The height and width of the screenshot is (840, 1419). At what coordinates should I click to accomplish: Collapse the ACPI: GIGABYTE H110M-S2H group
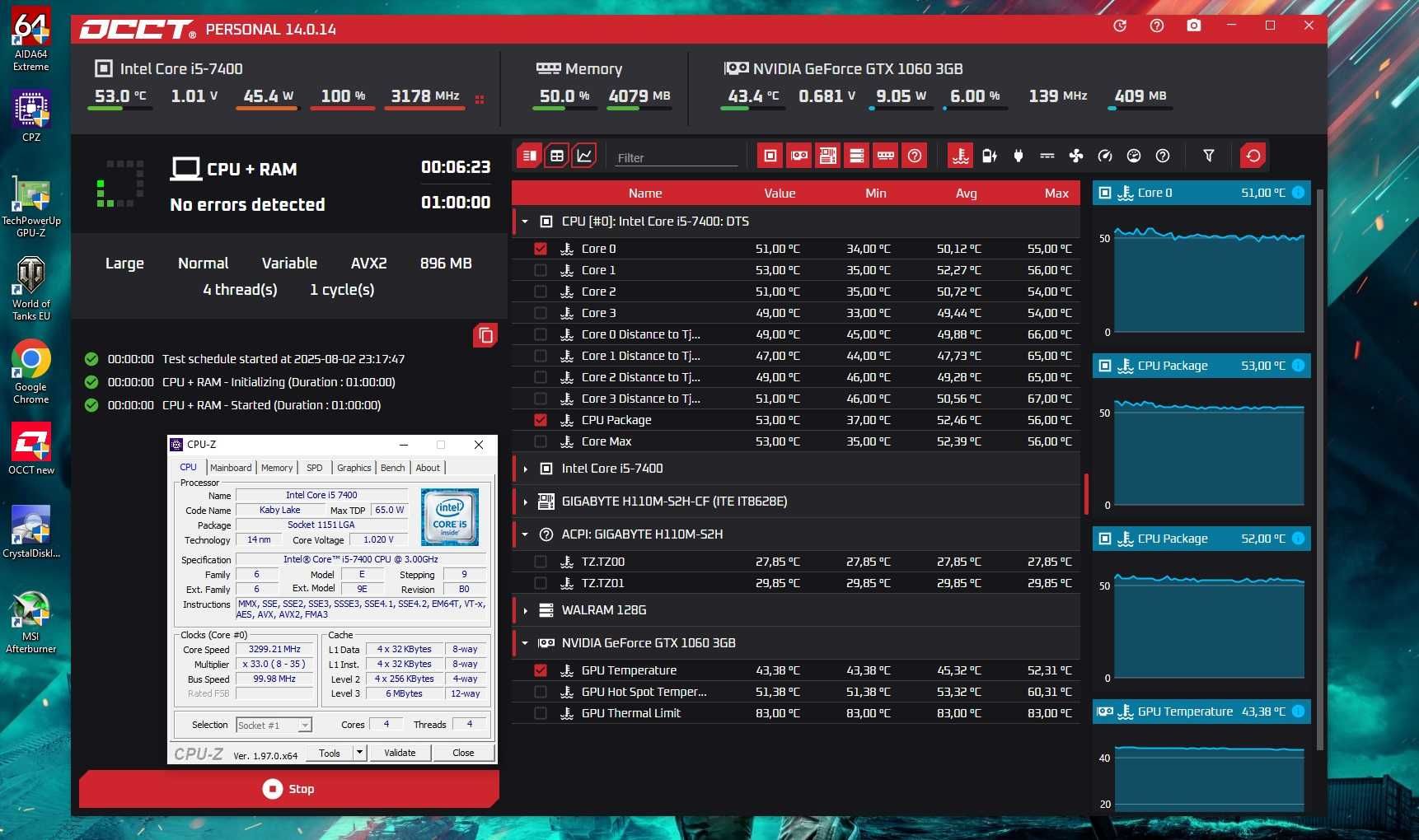[525, 534]
